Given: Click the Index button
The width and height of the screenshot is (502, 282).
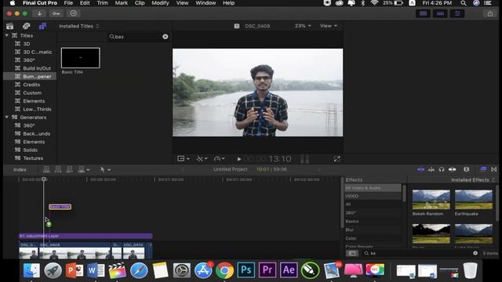Looking at the screenshot, I should [20, 169].
